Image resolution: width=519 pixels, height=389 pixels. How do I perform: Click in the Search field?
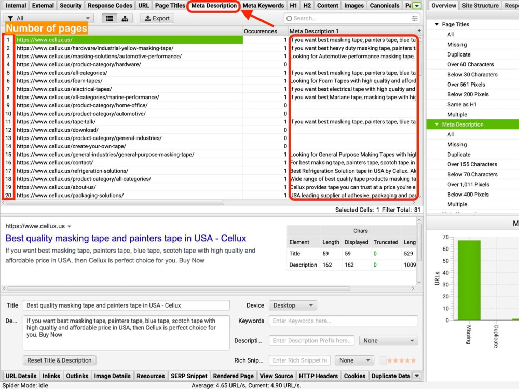tap(352, 19)
